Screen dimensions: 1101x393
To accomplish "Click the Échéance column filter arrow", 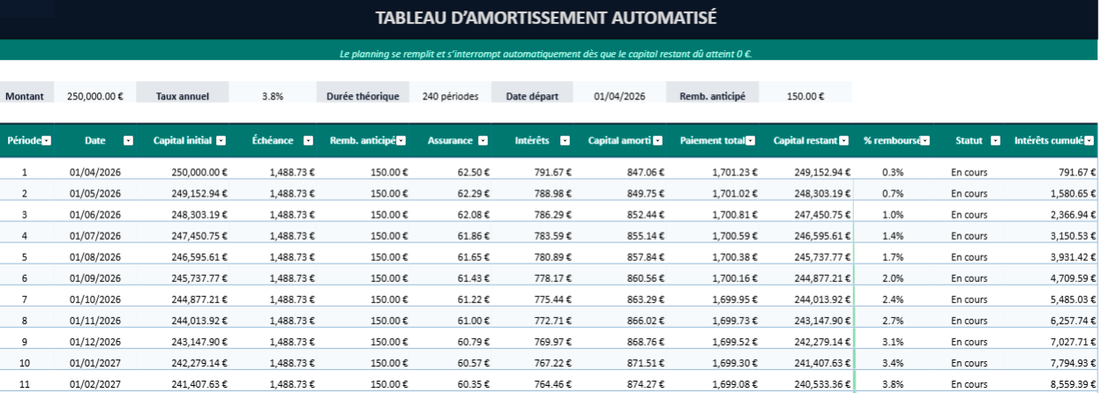I will click(x=308, y=140).
